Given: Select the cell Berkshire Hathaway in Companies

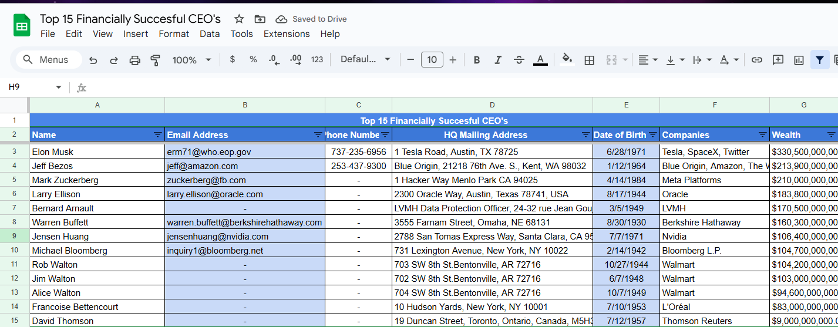Looking at the screenshot, I should click(715, 223).
